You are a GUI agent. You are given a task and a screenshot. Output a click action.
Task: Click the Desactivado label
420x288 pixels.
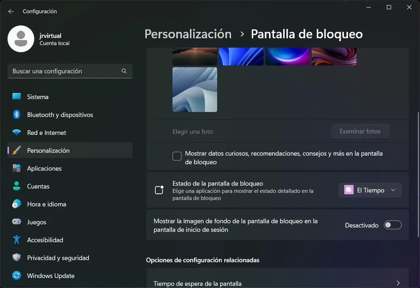[361, 225]
